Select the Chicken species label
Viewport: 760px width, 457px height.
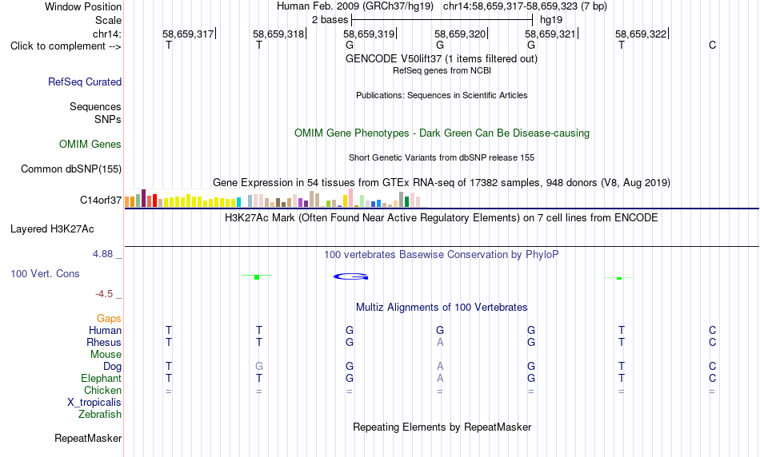[x=102, y=390]
